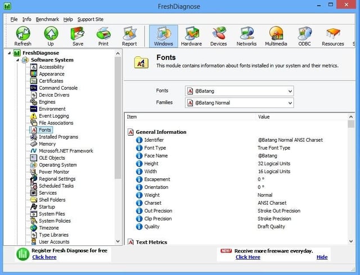Open the Families dropdown showing @Batang Normal
Viewport: 360px width, 275px height.
pyautogui.click(x=239, y=103)
